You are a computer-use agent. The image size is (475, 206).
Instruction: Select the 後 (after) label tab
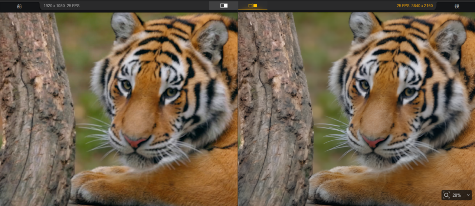[x=457, y=6]
